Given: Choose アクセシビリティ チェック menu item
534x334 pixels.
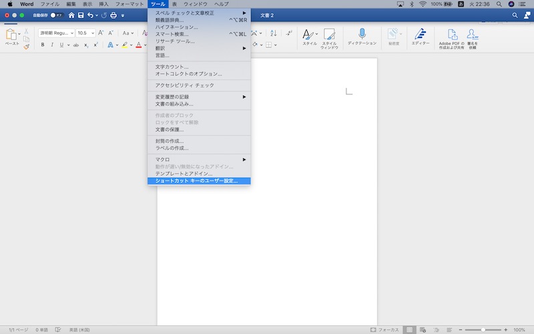Looking at the screenshot, I should coord(199,86).
